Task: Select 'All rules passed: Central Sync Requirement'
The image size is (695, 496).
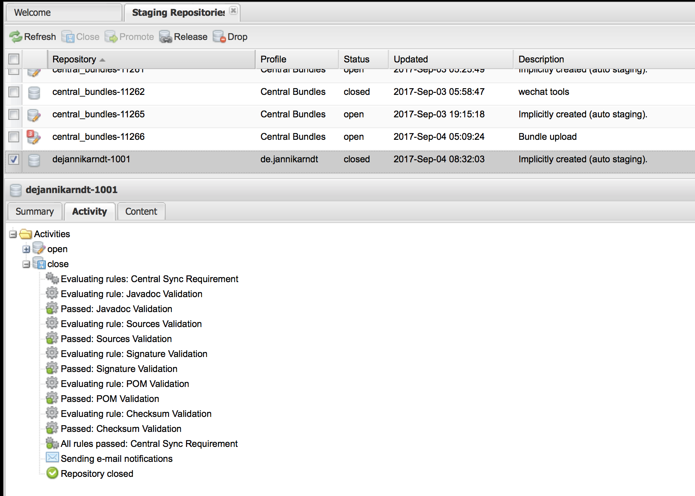Action: point(149,444)
